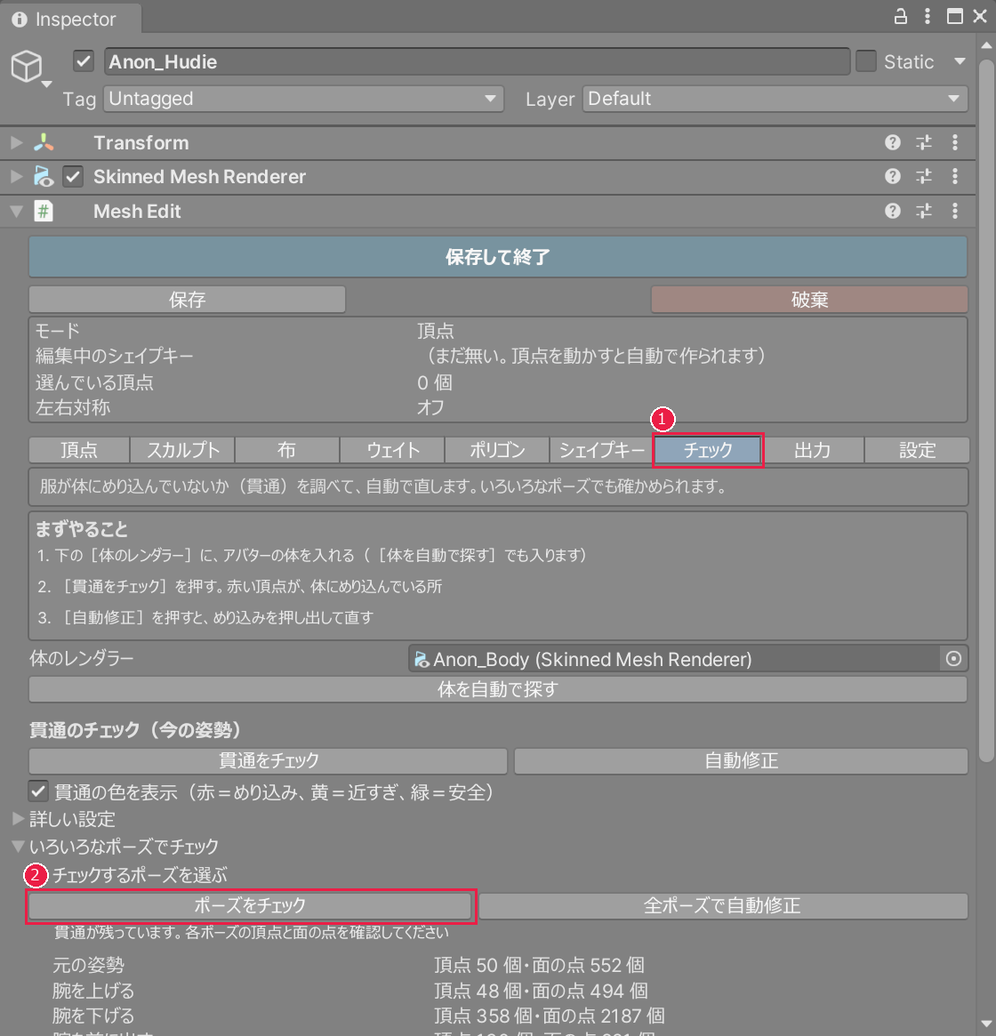Open the Static flags dropdown arrow
This screenshot has width=996, height=1036.
coord(960,61)
